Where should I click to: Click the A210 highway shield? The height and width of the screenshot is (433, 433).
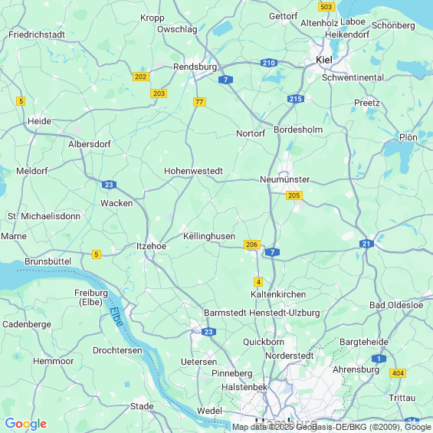click(269, 63)
